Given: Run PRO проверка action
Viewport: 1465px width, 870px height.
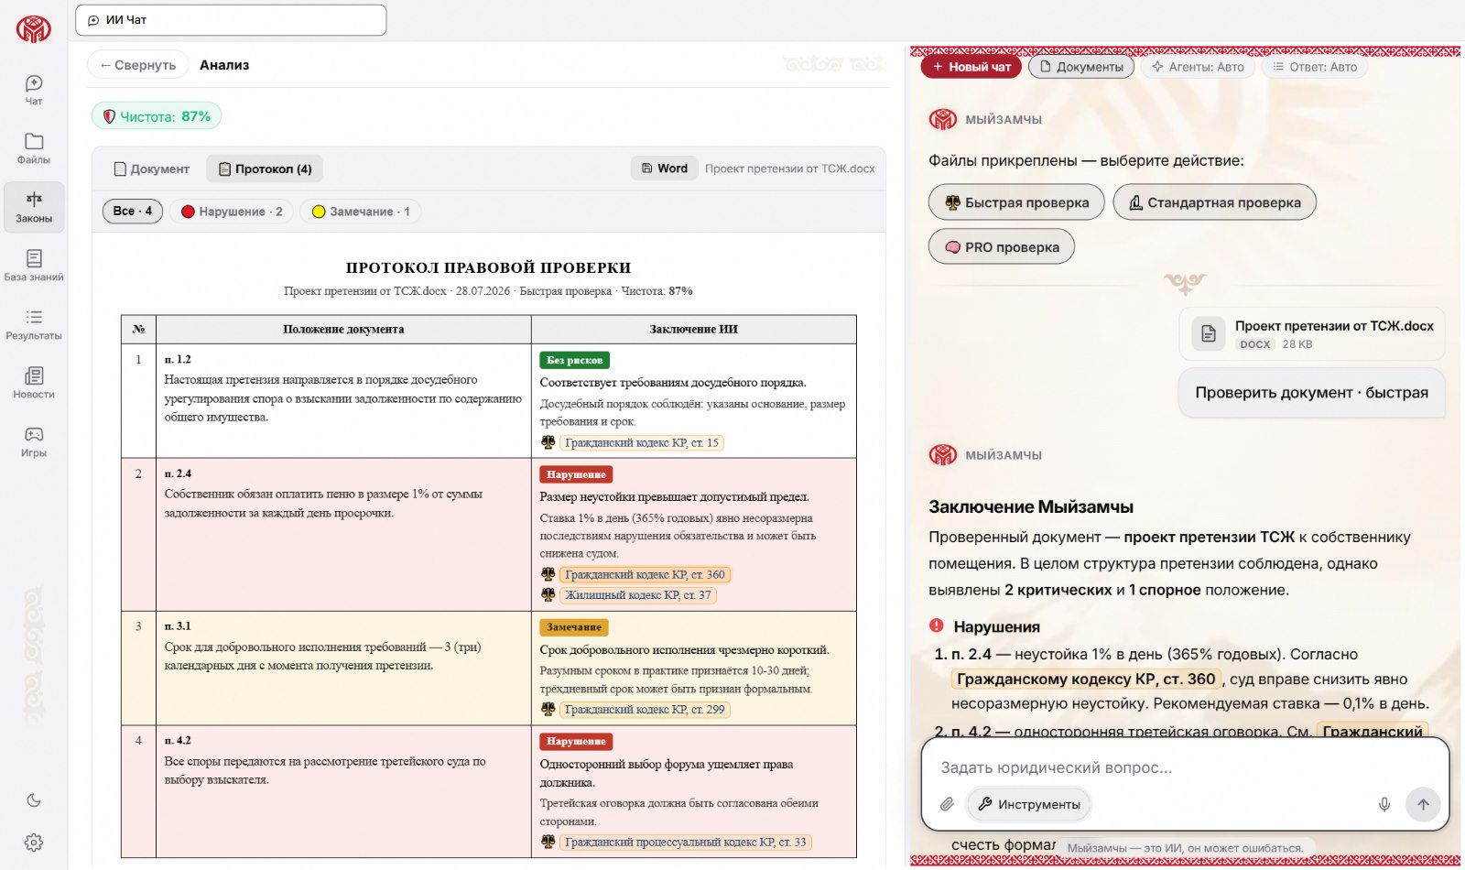Looking at the screenshot, I should 1002,247.
